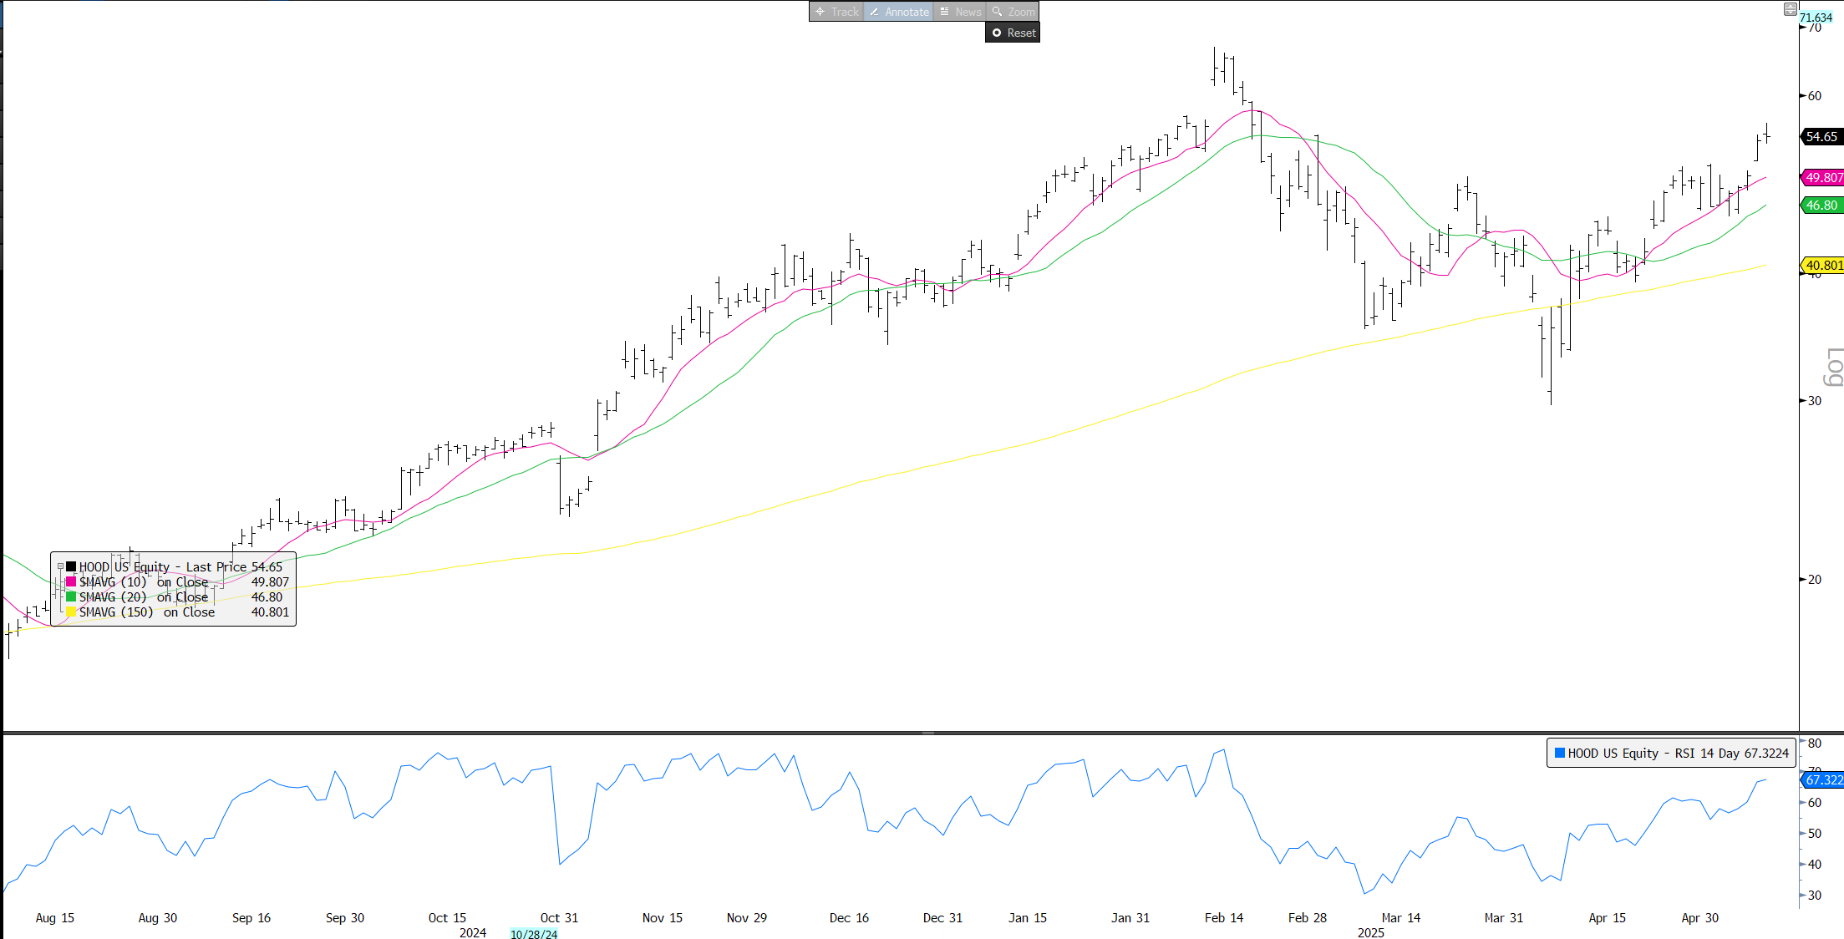This screenshot has height=939, width=1844.
Task: Click the green SMAVG (20) swatch
Action: pos(71,596)
